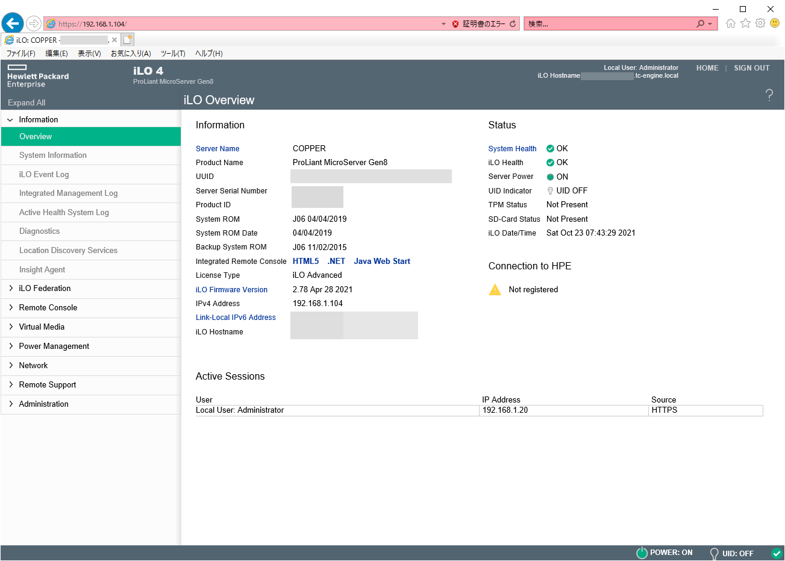Screen dimensions: 785x561
Task: Click the SIGN OUT link
Action: point(752,68)
